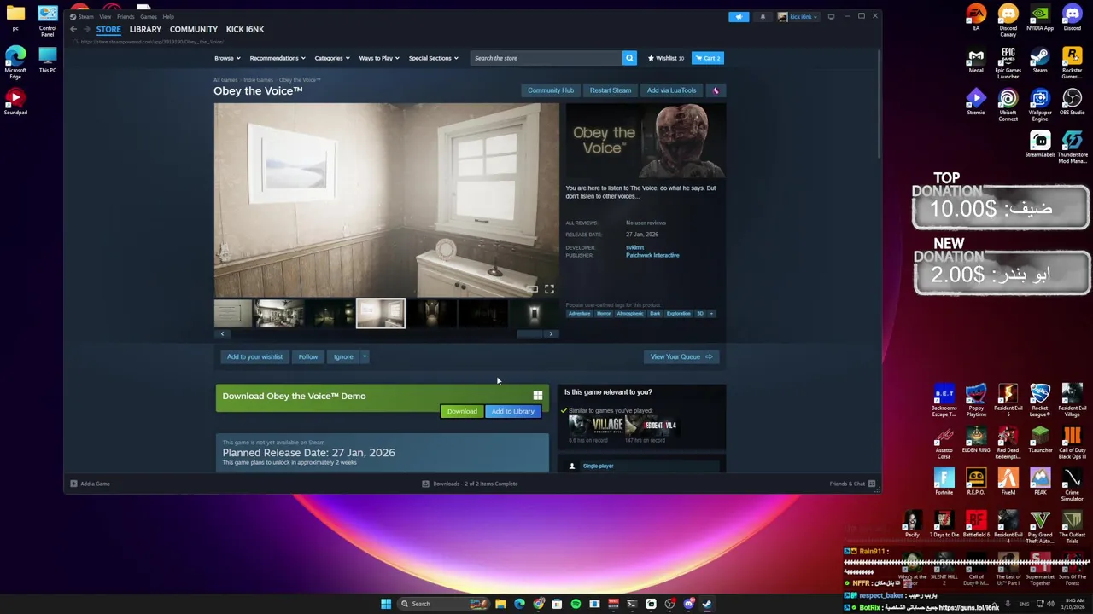Click the store page vertical scrollbar
Viewport: 1093px width, 614px height.
point(879,103)
